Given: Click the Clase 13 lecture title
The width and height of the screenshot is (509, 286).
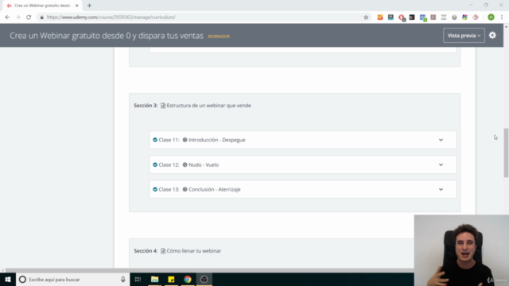Looking at the screenshot, I should click(215, 189).
